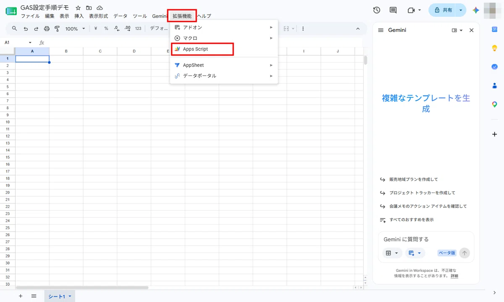Decrease decimal places

click(x=117, y=29)
